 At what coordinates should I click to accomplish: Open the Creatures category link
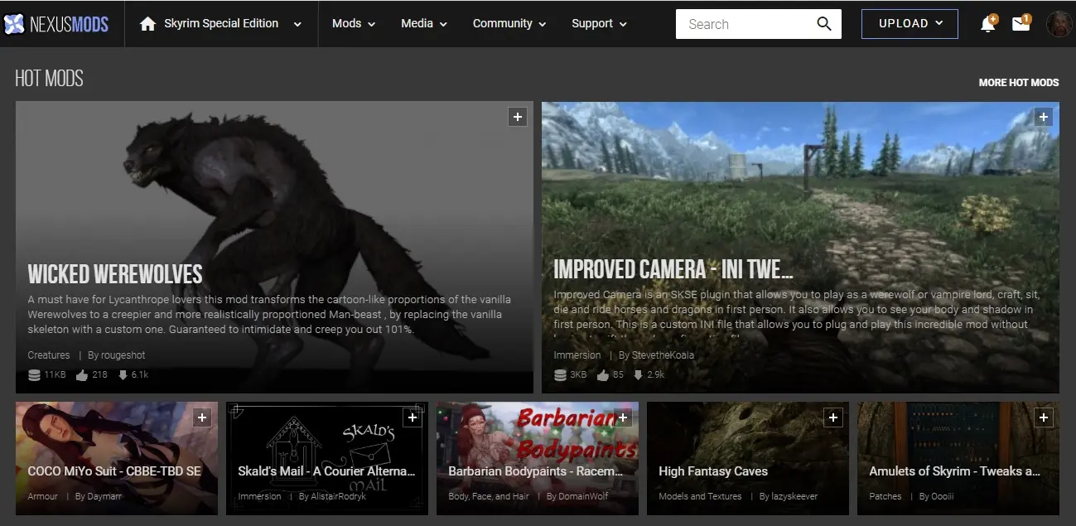49,355
